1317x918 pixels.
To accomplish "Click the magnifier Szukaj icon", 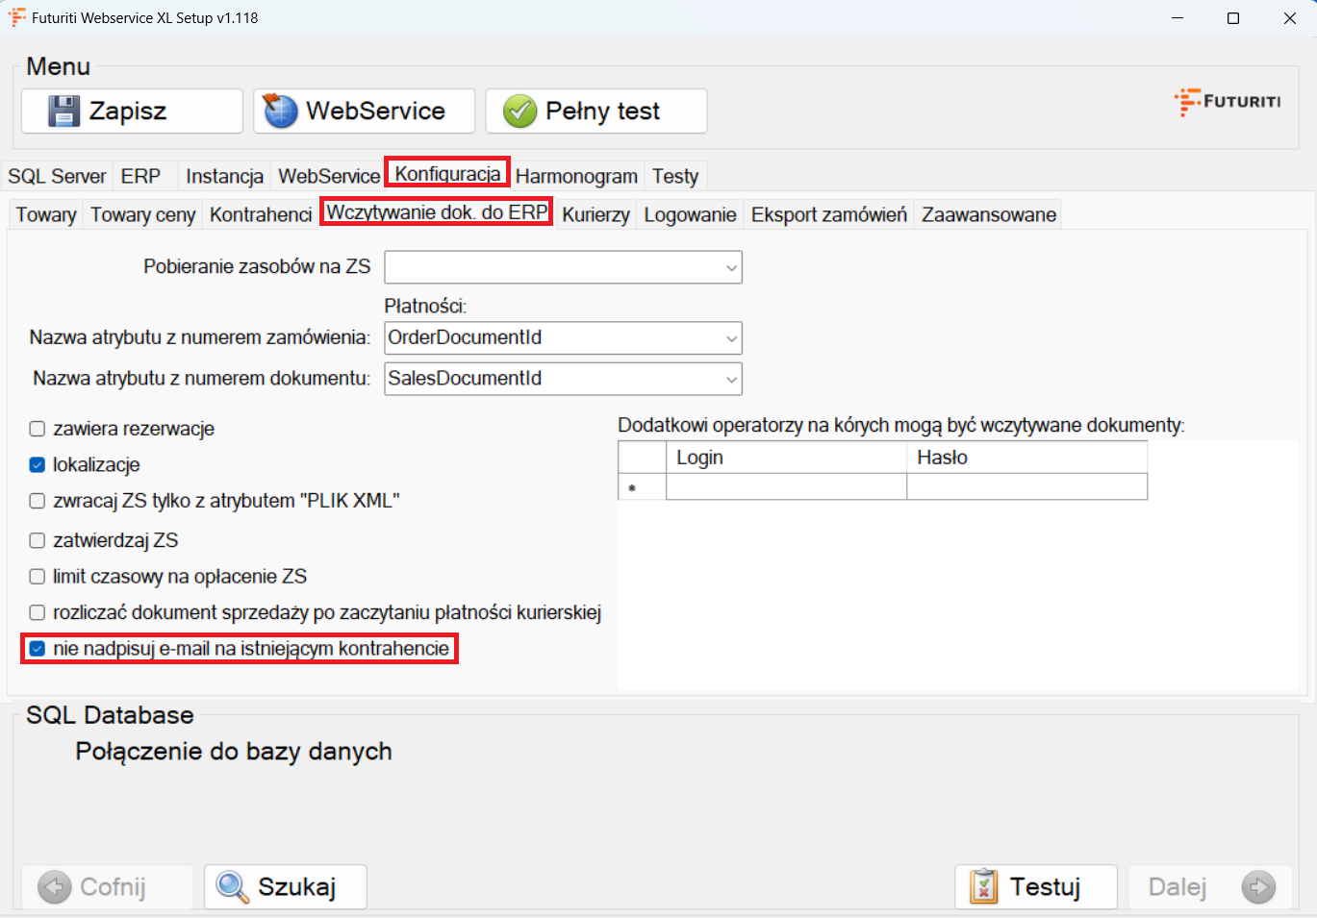I will [x=232, y=886].
